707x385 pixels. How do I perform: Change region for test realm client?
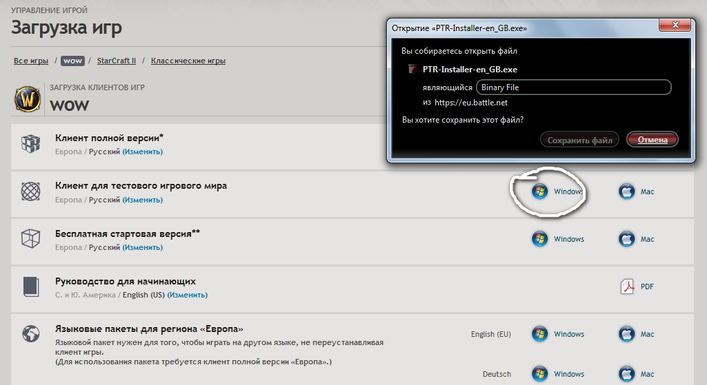[x=143, y=200]
